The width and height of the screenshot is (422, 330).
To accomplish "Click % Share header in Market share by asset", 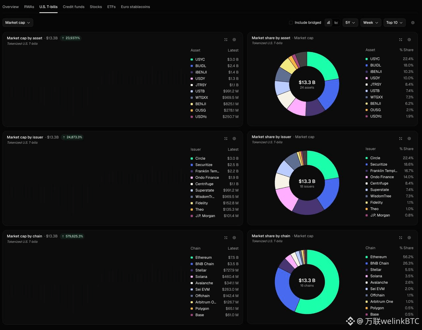I will (x=407, y=50).
